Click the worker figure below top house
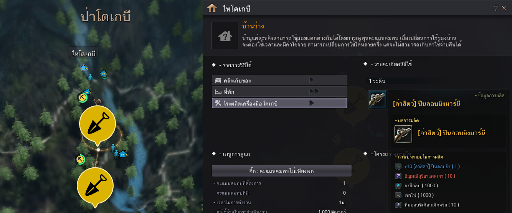This screenshot has height=213, width=512. point(90,79)
